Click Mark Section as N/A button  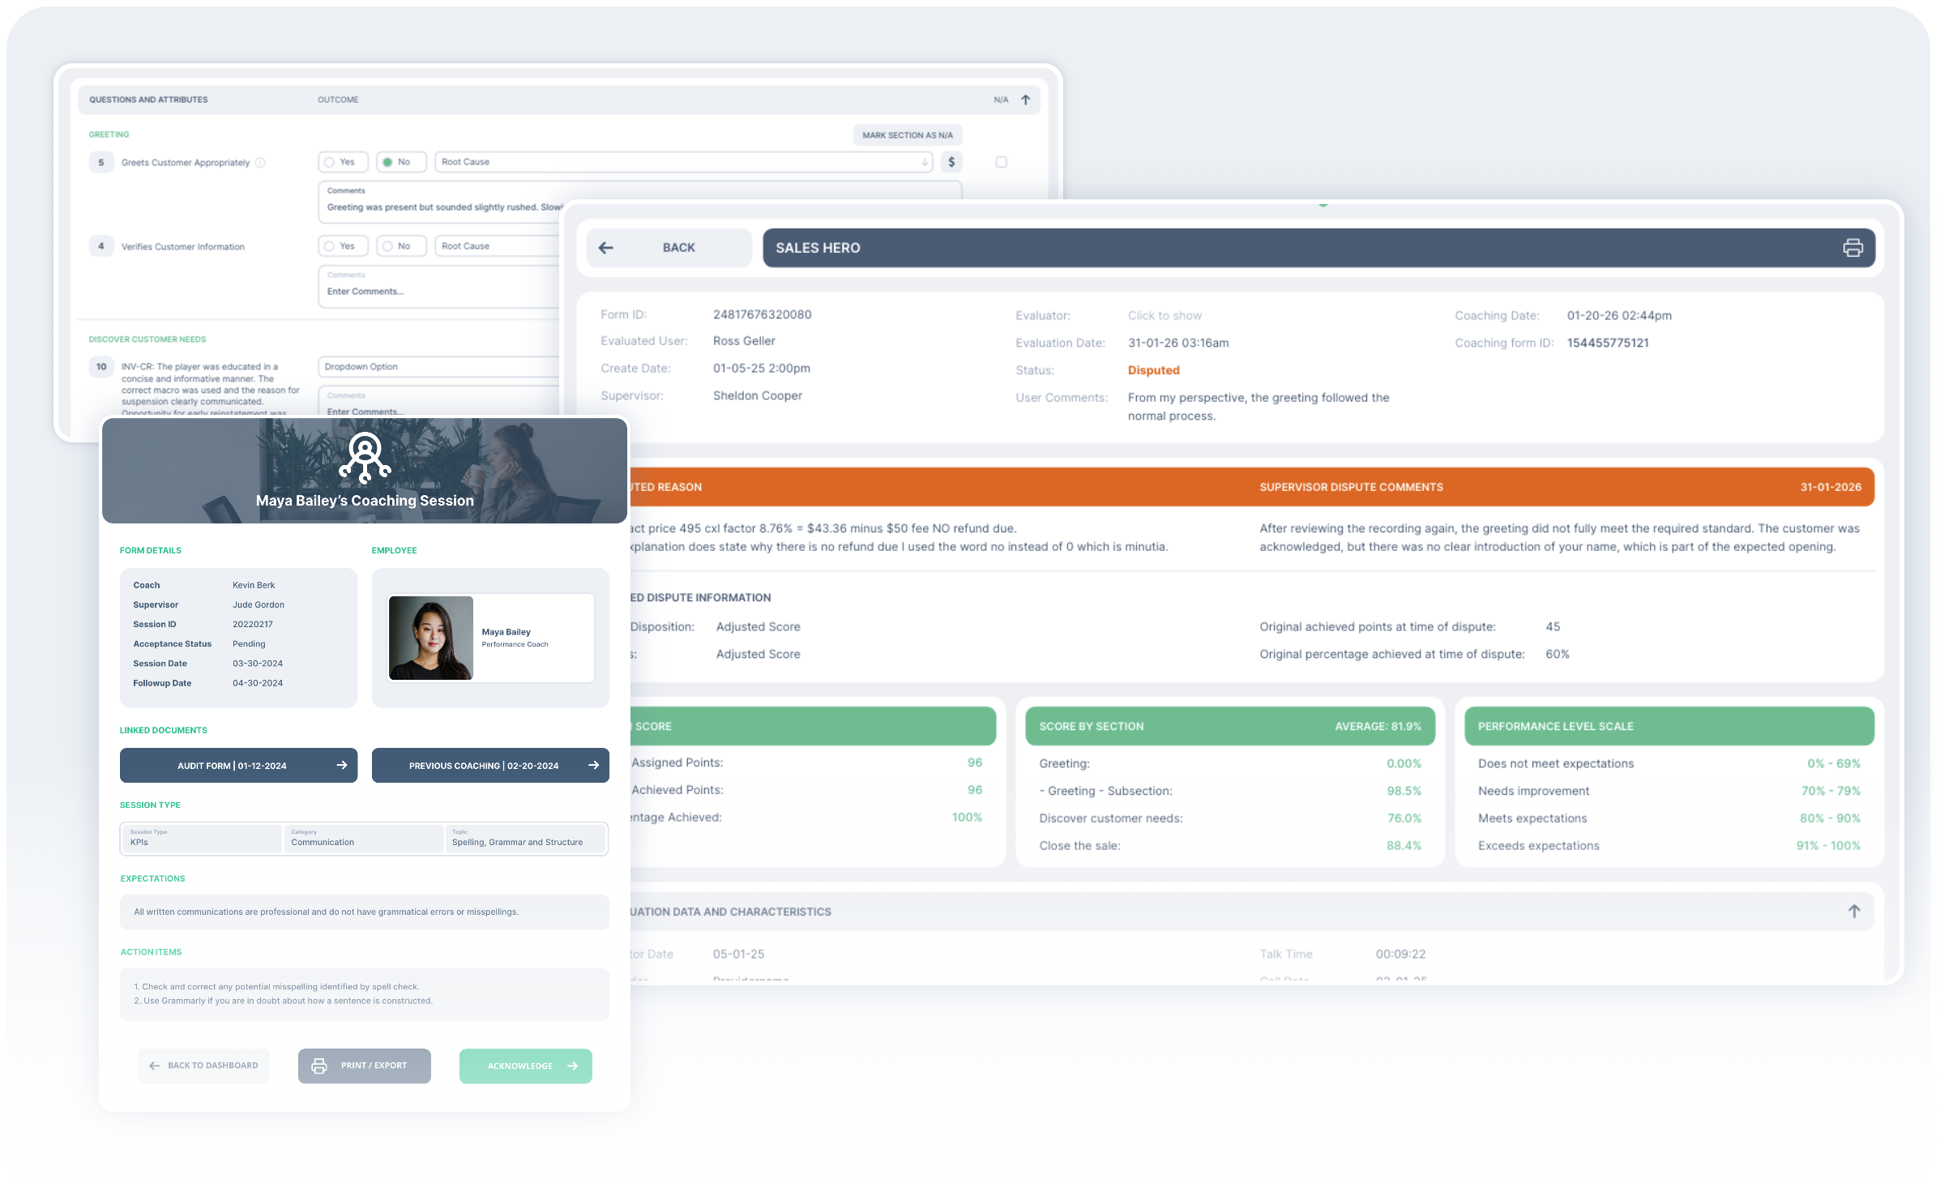tap(907, 135)
